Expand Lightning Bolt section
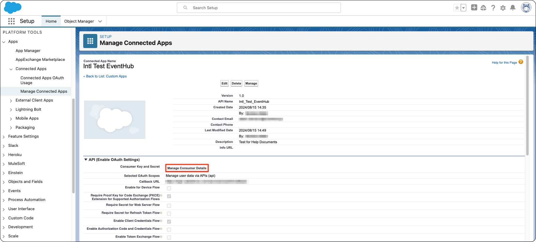 [x=11, y=110]
